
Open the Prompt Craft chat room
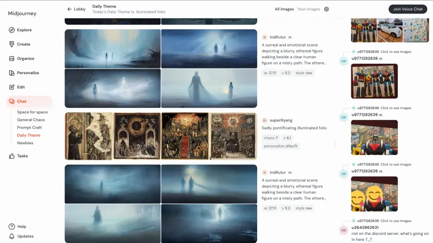pyautogui.click(x=29, y=127)
